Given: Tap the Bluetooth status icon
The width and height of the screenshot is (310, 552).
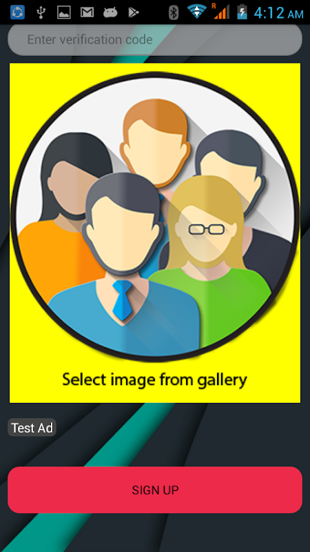Looking at the screenshot, I should [x=174, y=12].
